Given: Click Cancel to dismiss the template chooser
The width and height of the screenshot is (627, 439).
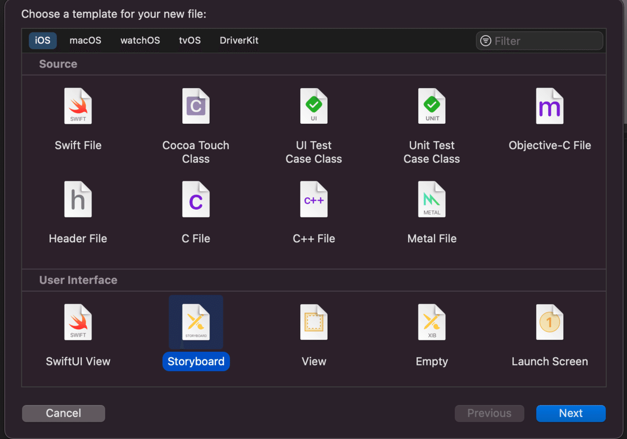Looking at the screenshot, I should pyautogui.click(x=63, y=413).
